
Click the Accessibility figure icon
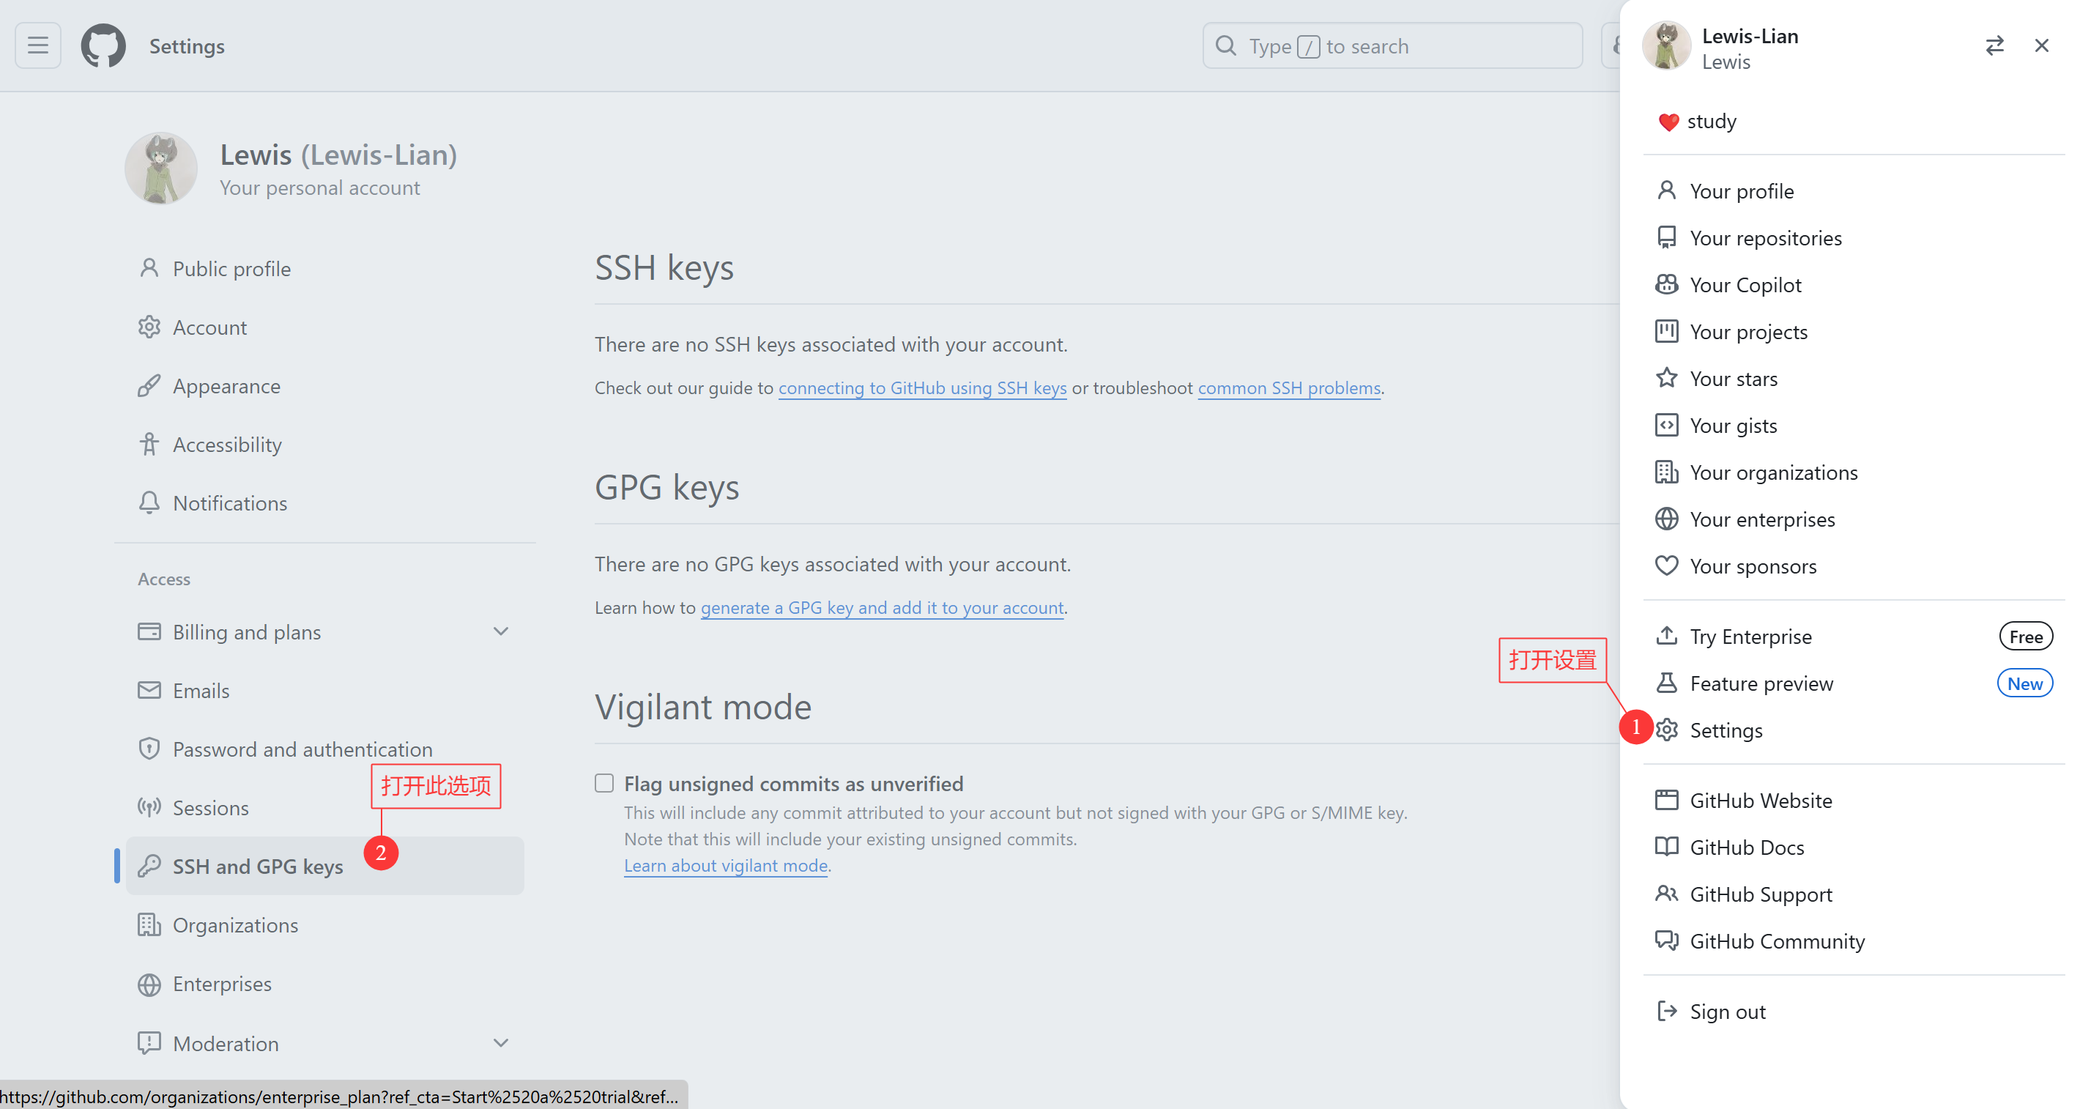[149, 444]
